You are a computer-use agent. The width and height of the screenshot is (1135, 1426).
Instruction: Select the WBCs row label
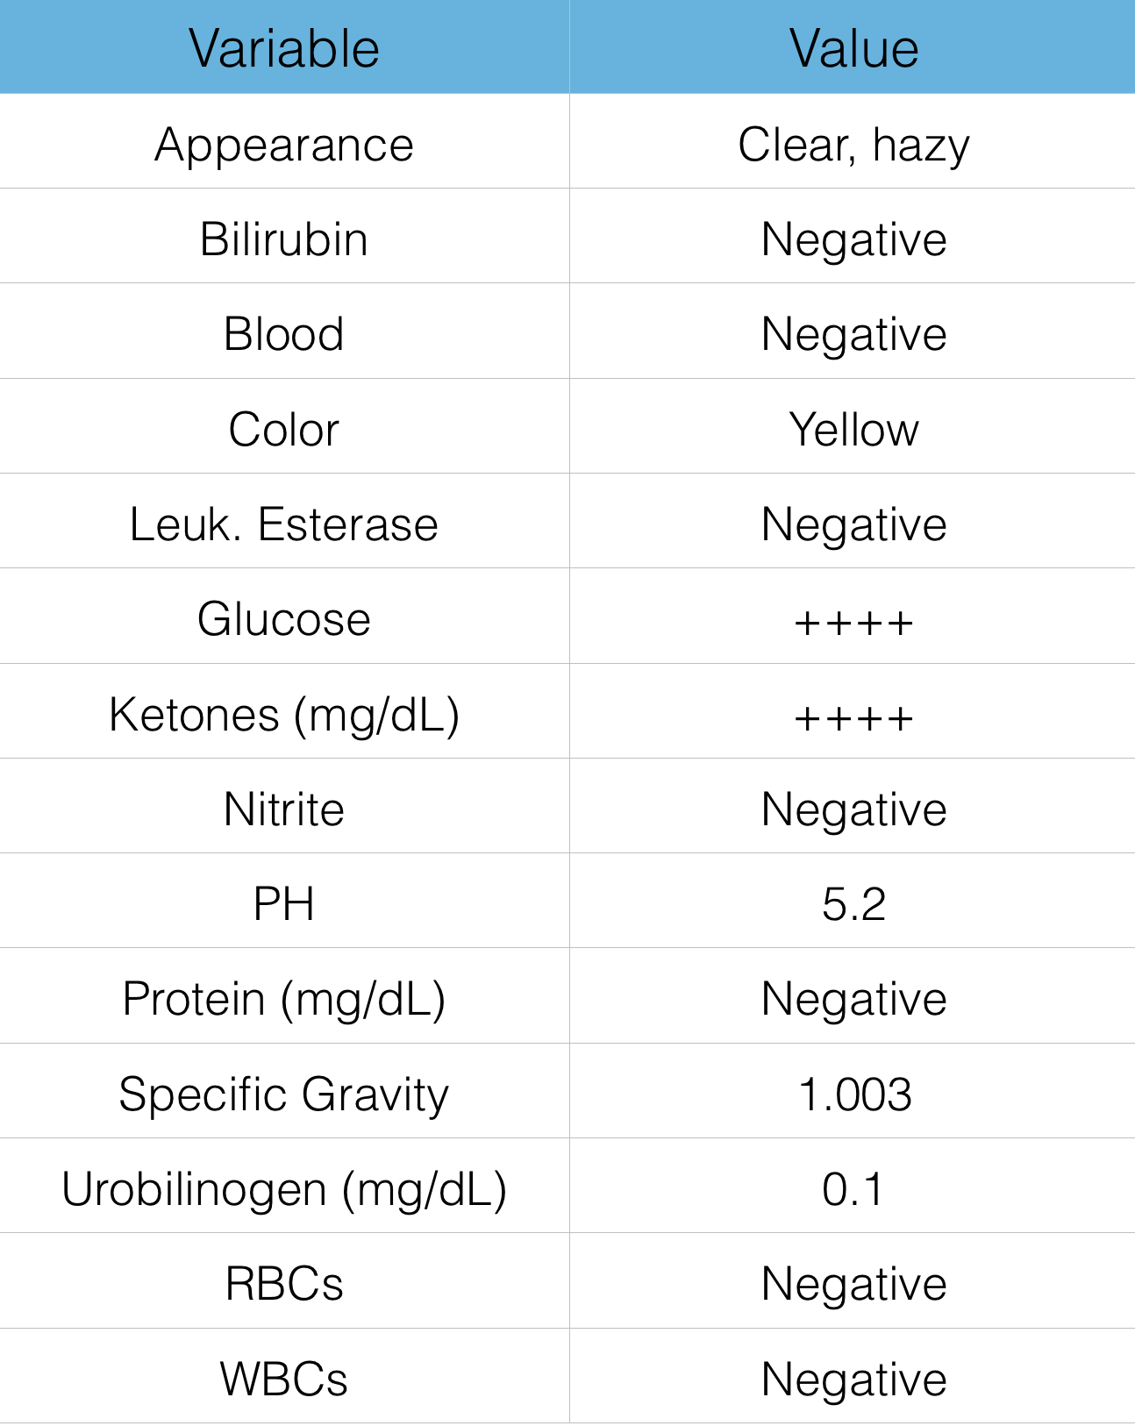(283, 1379)
